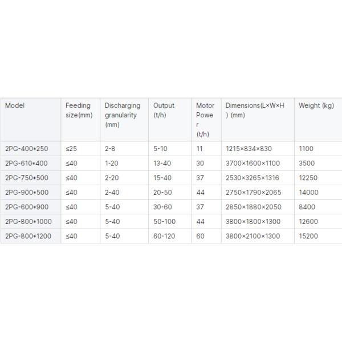Click the 12250 weight value
This screenshot has width=342, height=342.
(x=308, y=178)
